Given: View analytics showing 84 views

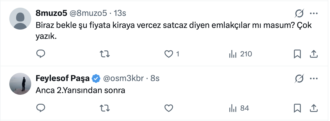Looking at the screenshot, I should click(239, 108).
